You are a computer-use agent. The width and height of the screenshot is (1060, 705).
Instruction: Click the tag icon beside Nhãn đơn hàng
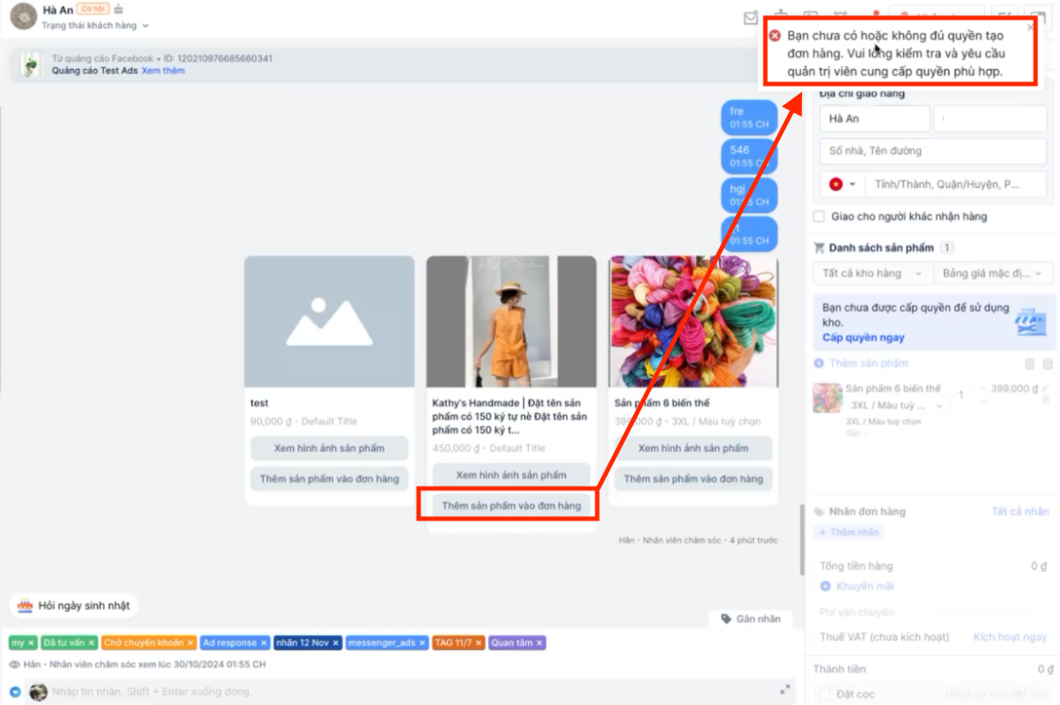click(x=819, y=511)
